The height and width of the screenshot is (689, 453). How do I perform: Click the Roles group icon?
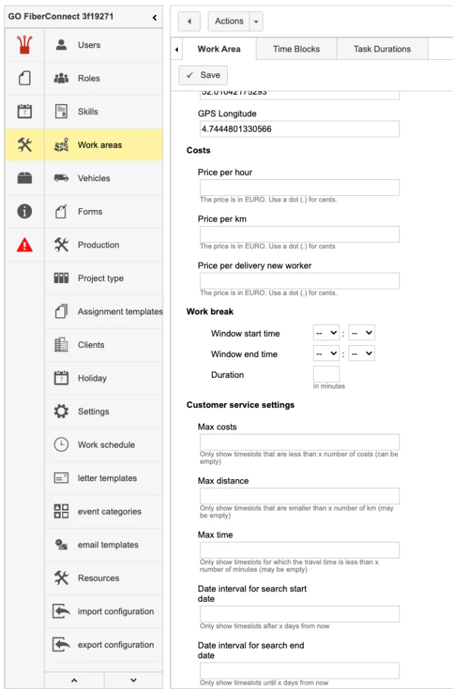click(x=61, y=78)
